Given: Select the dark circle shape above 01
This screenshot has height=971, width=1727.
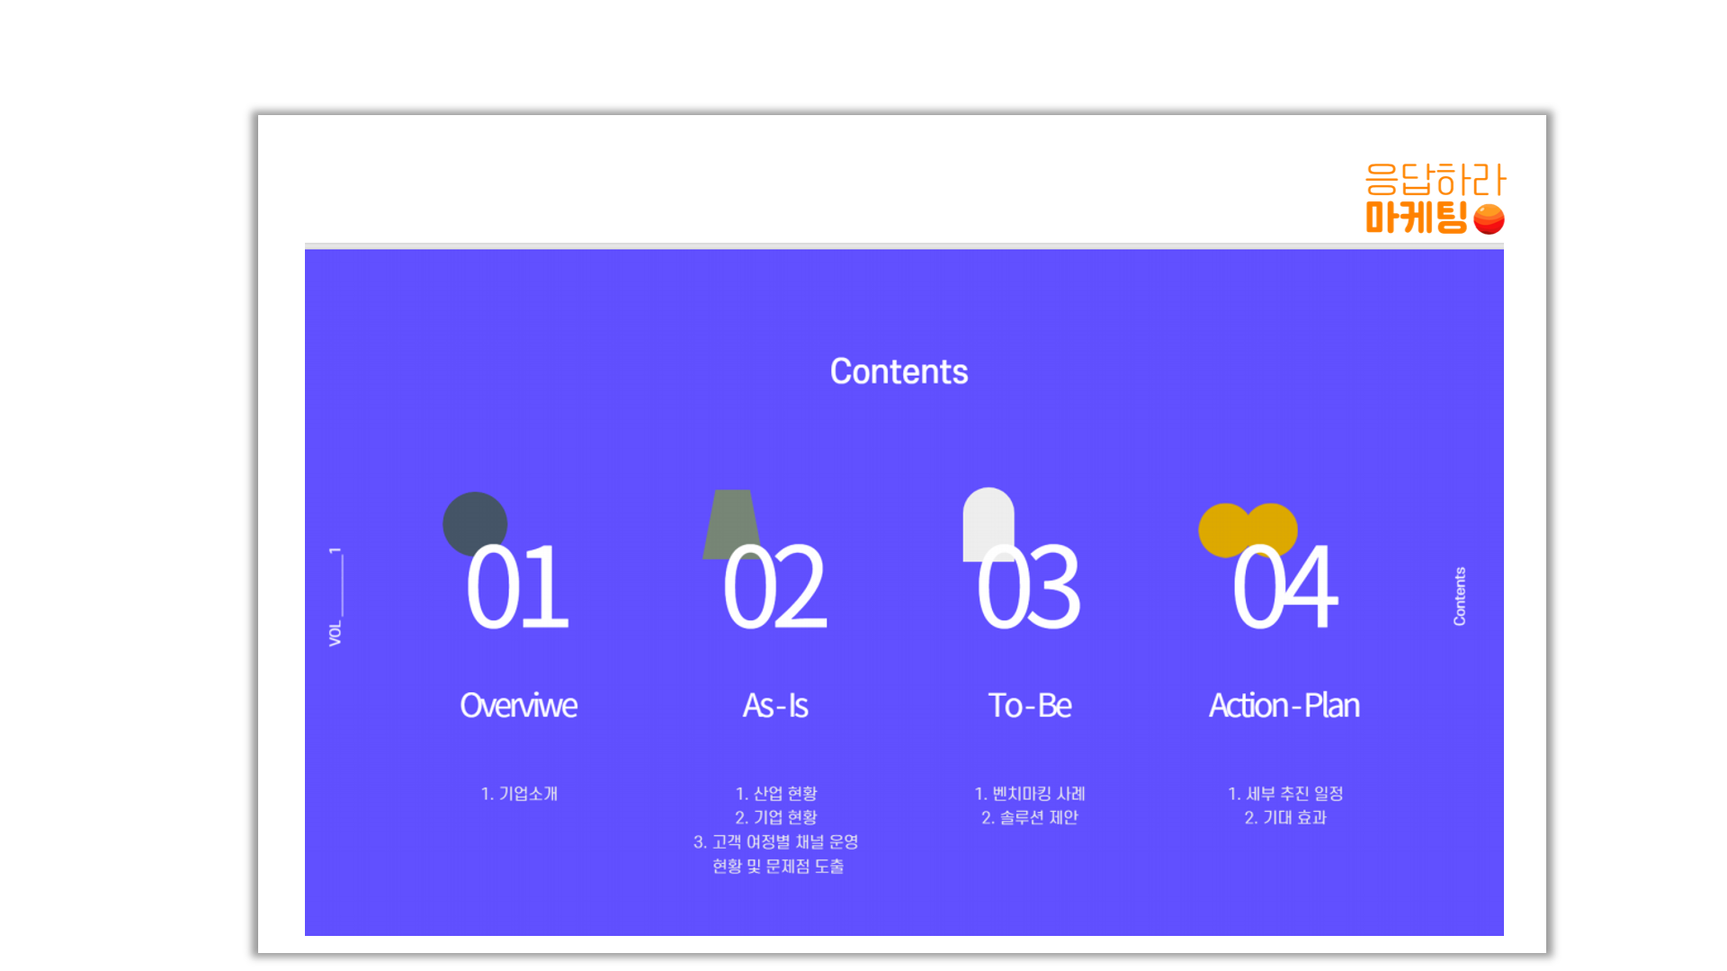Looking at the screenshot, I should (x=475, y=523).
